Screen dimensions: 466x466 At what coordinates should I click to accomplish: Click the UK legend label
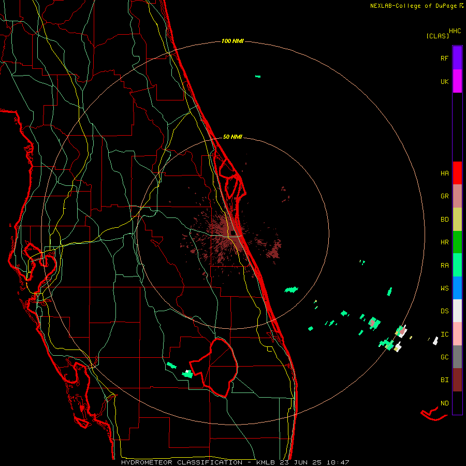[x=444, y=81]
